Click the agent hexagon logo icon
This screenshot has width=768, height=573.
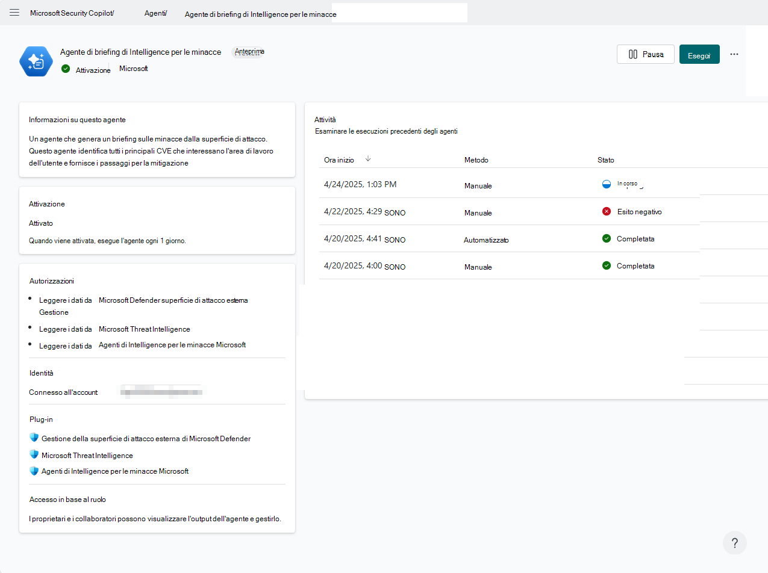pyautogui.click(x=36, y=61)
